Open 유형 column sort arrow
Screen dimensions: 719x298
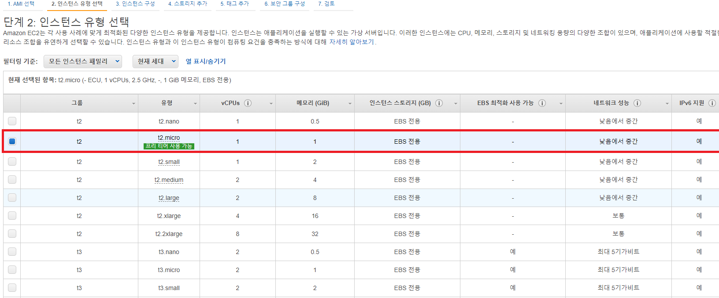[x=195, y=104]
